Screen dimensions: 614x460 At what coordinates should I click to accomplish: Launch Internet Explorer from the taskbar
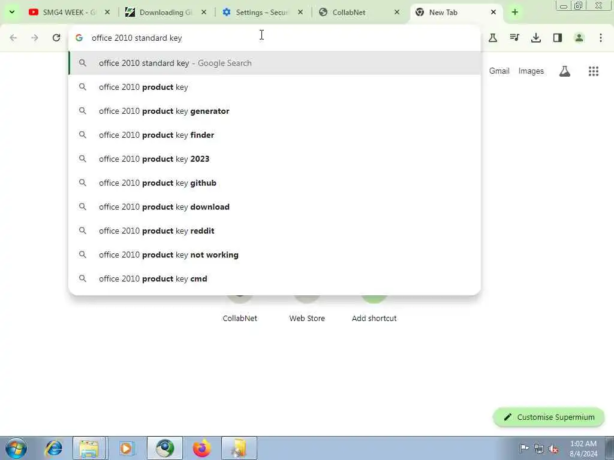(53, 448)
